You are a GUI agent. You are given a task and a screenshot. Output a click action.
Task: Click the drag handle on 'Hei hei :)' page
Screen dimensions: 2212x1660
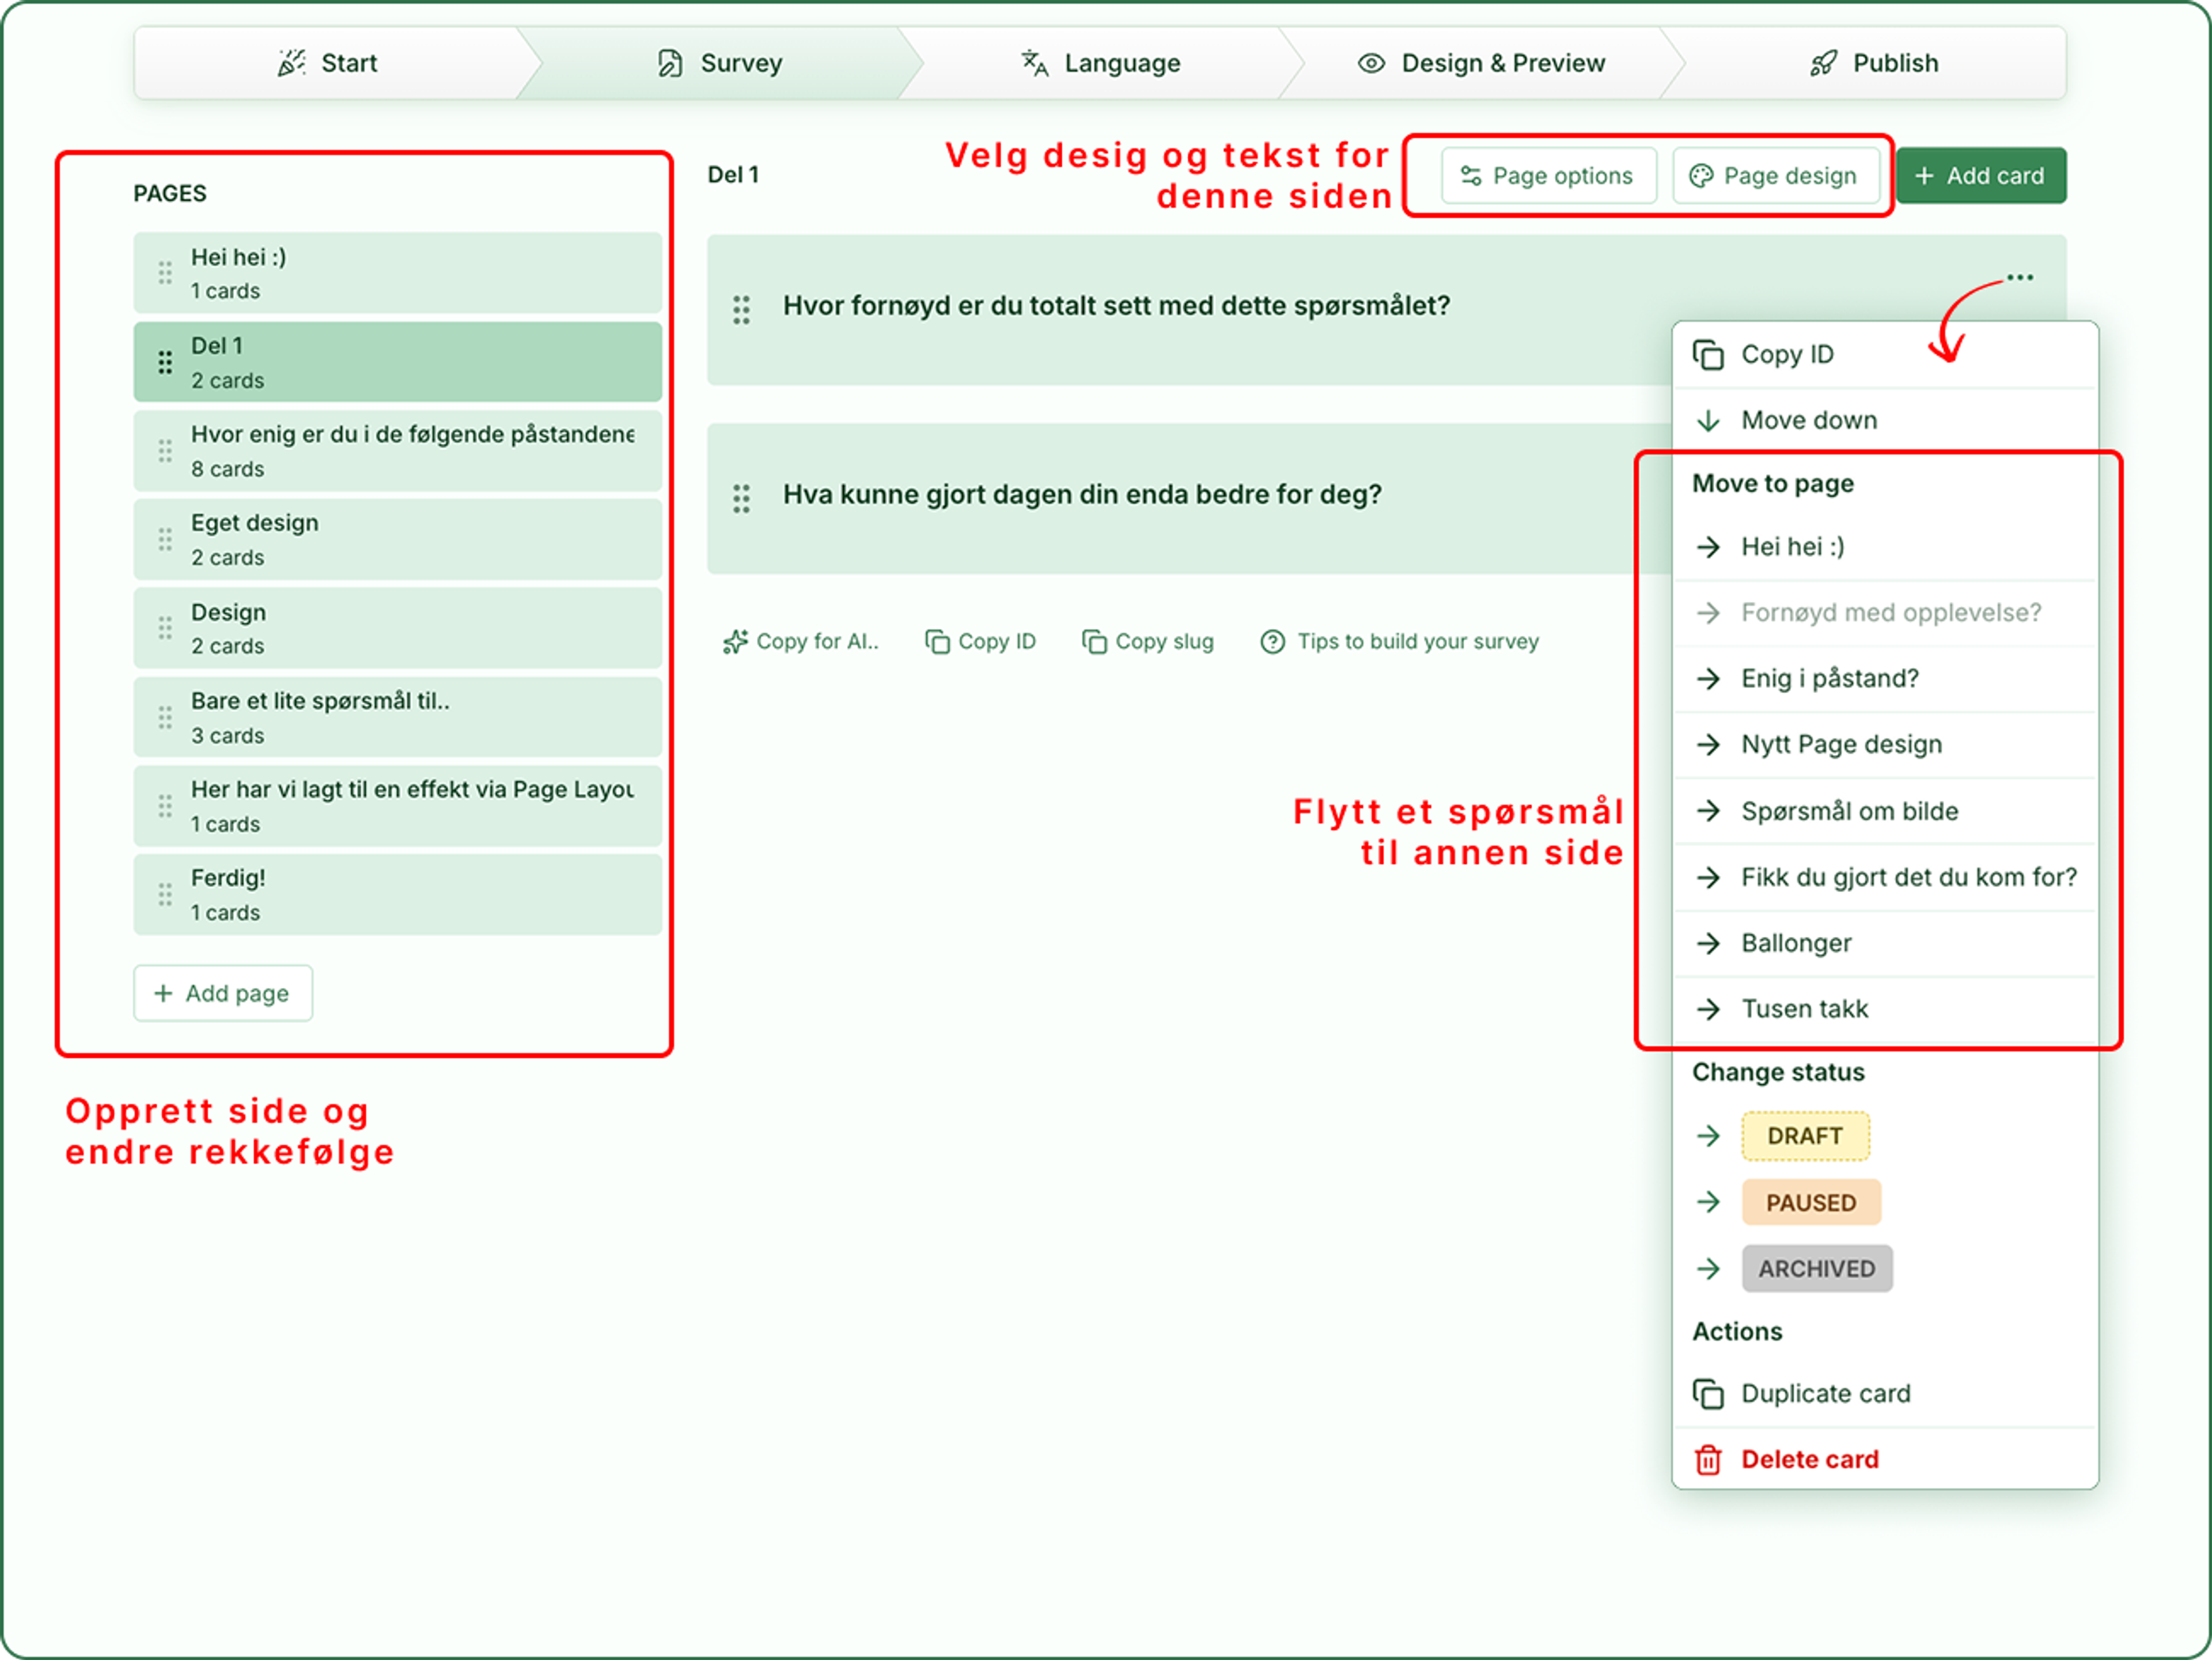(165, 273)
